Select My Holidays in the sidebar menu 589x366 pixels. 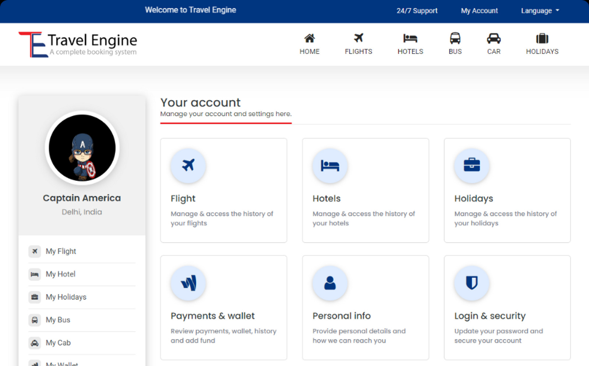pyautogui.click(x=66, y=297)
